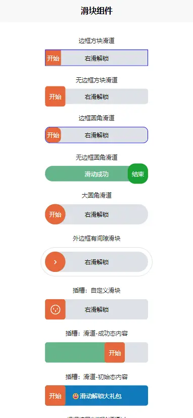193x418 pixels.
Task: Click the 外边框有间隙滑块 section heading
Action: [96, 239]
